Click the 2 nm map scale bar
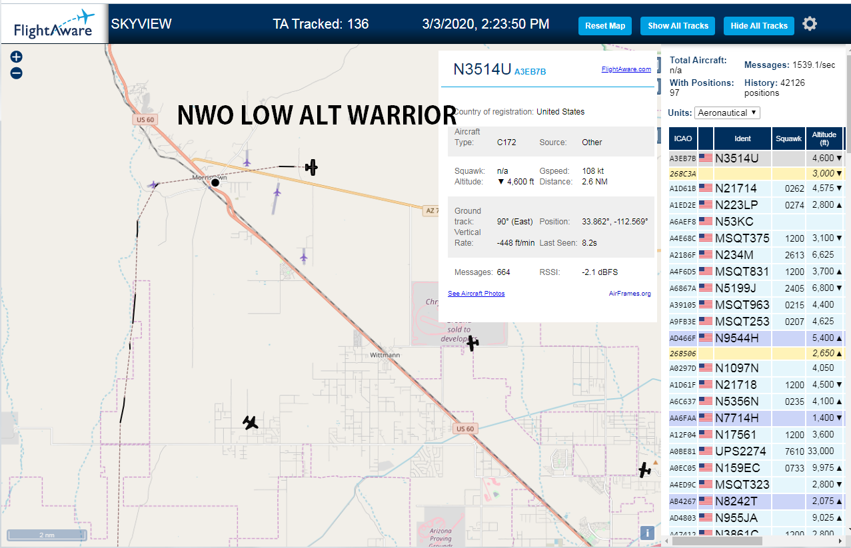 [47, 535]
